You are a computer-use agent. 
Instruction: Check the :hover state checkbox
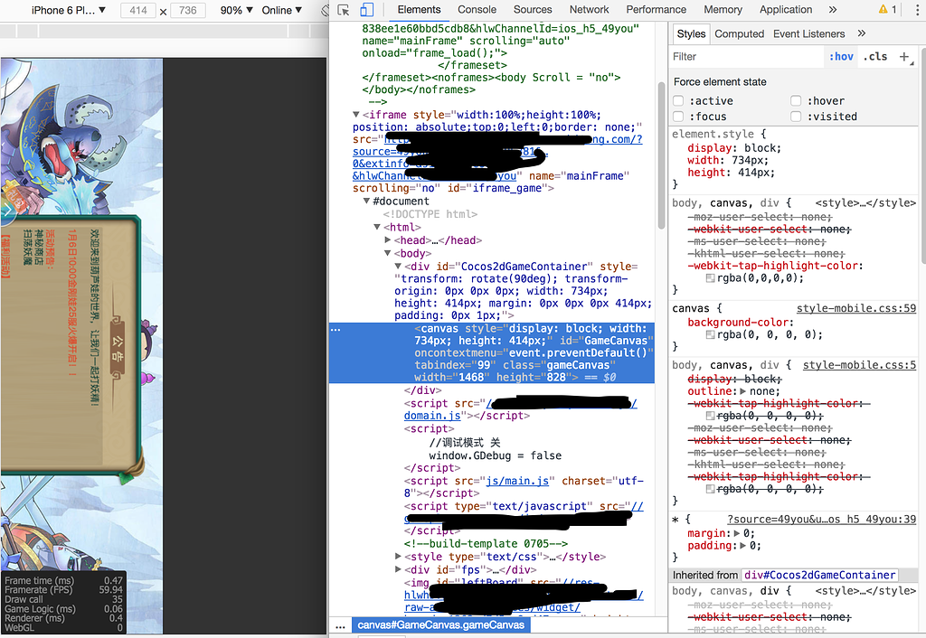pyautogui.click(x=796, y=100)
